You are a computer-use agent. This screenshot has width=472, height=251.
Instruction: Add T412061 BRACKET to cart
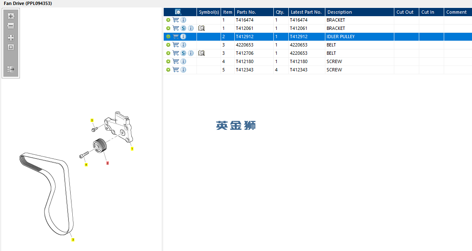pyautogui.click(x=176, y=28)
